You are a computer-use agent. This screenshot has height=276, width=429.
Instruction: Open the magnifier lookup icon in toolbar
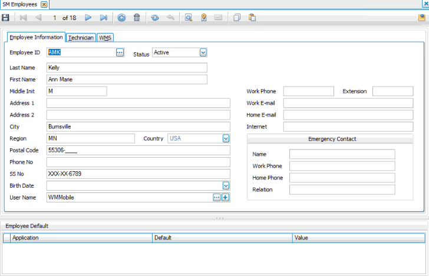point(189,18)
